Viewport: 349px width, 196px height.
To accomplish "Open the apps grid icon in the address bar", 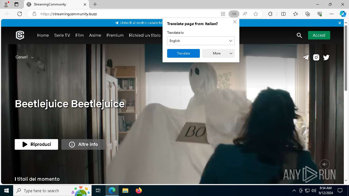I will pos(223,14).
